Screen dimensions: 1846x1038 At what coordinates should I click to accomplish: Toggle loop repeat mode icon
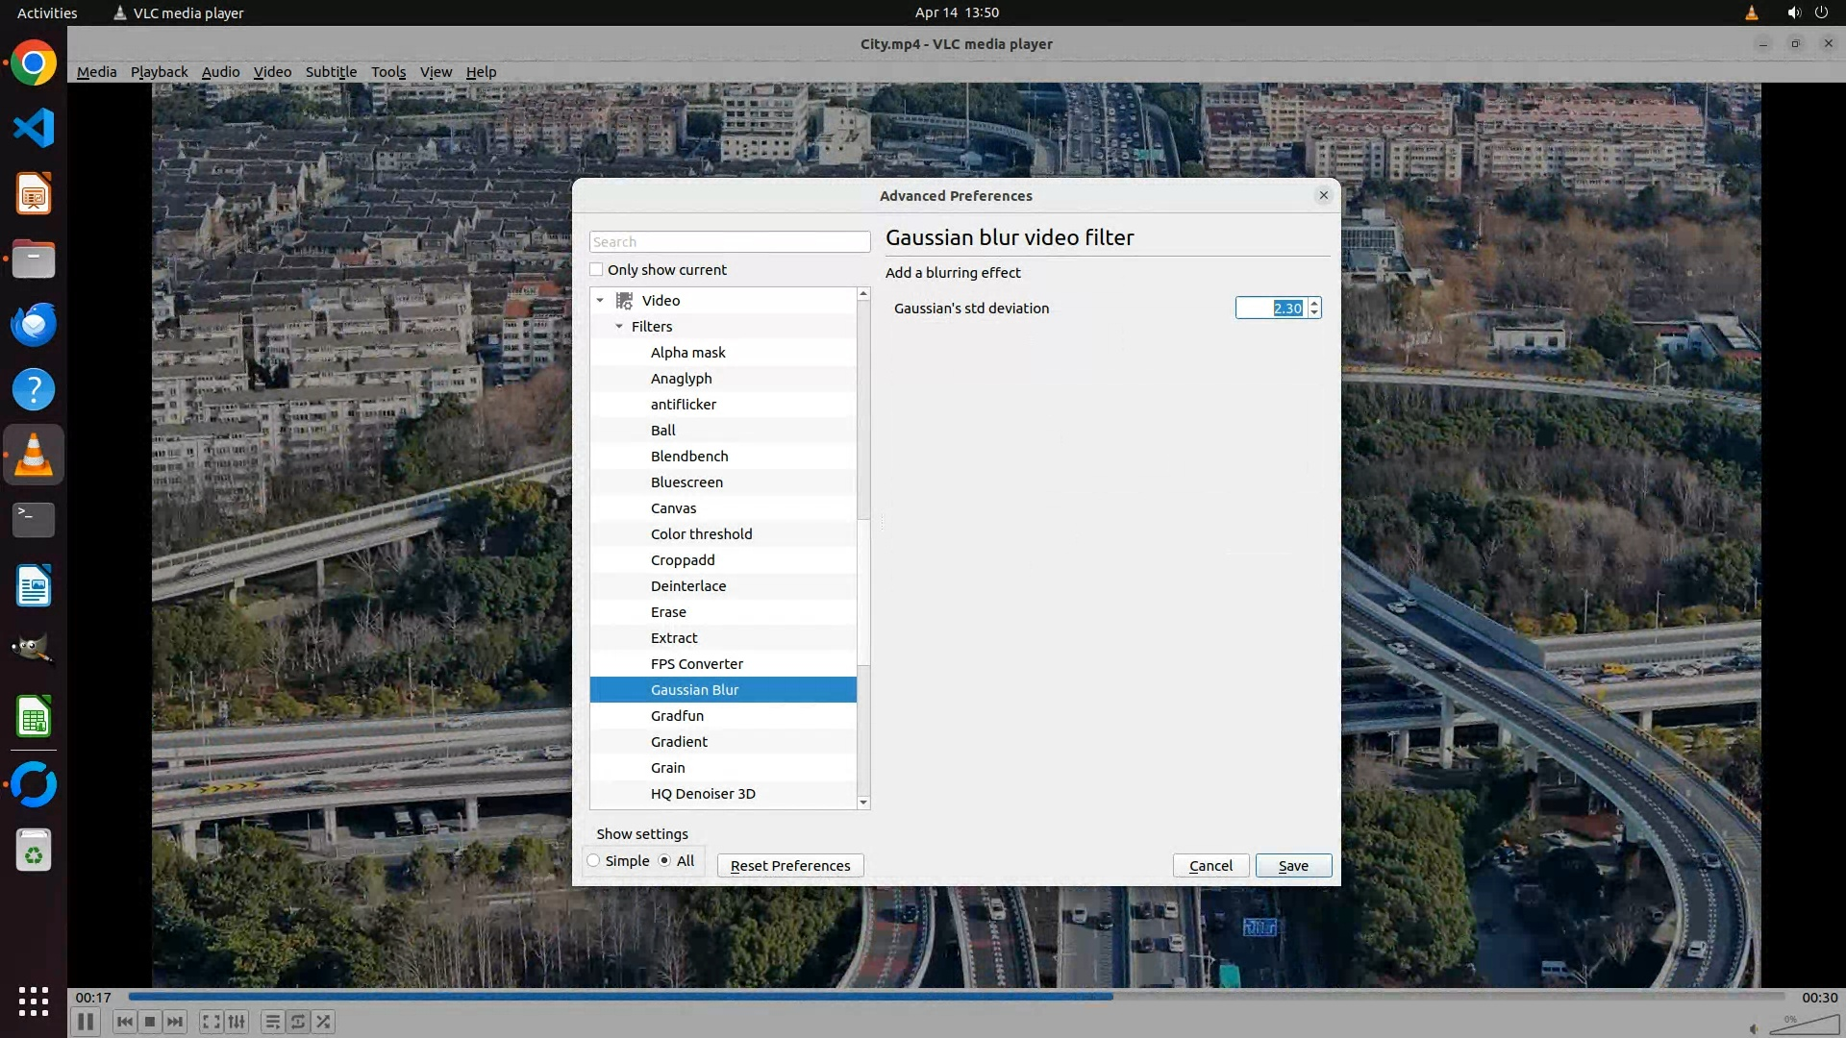pos(298,1022)
